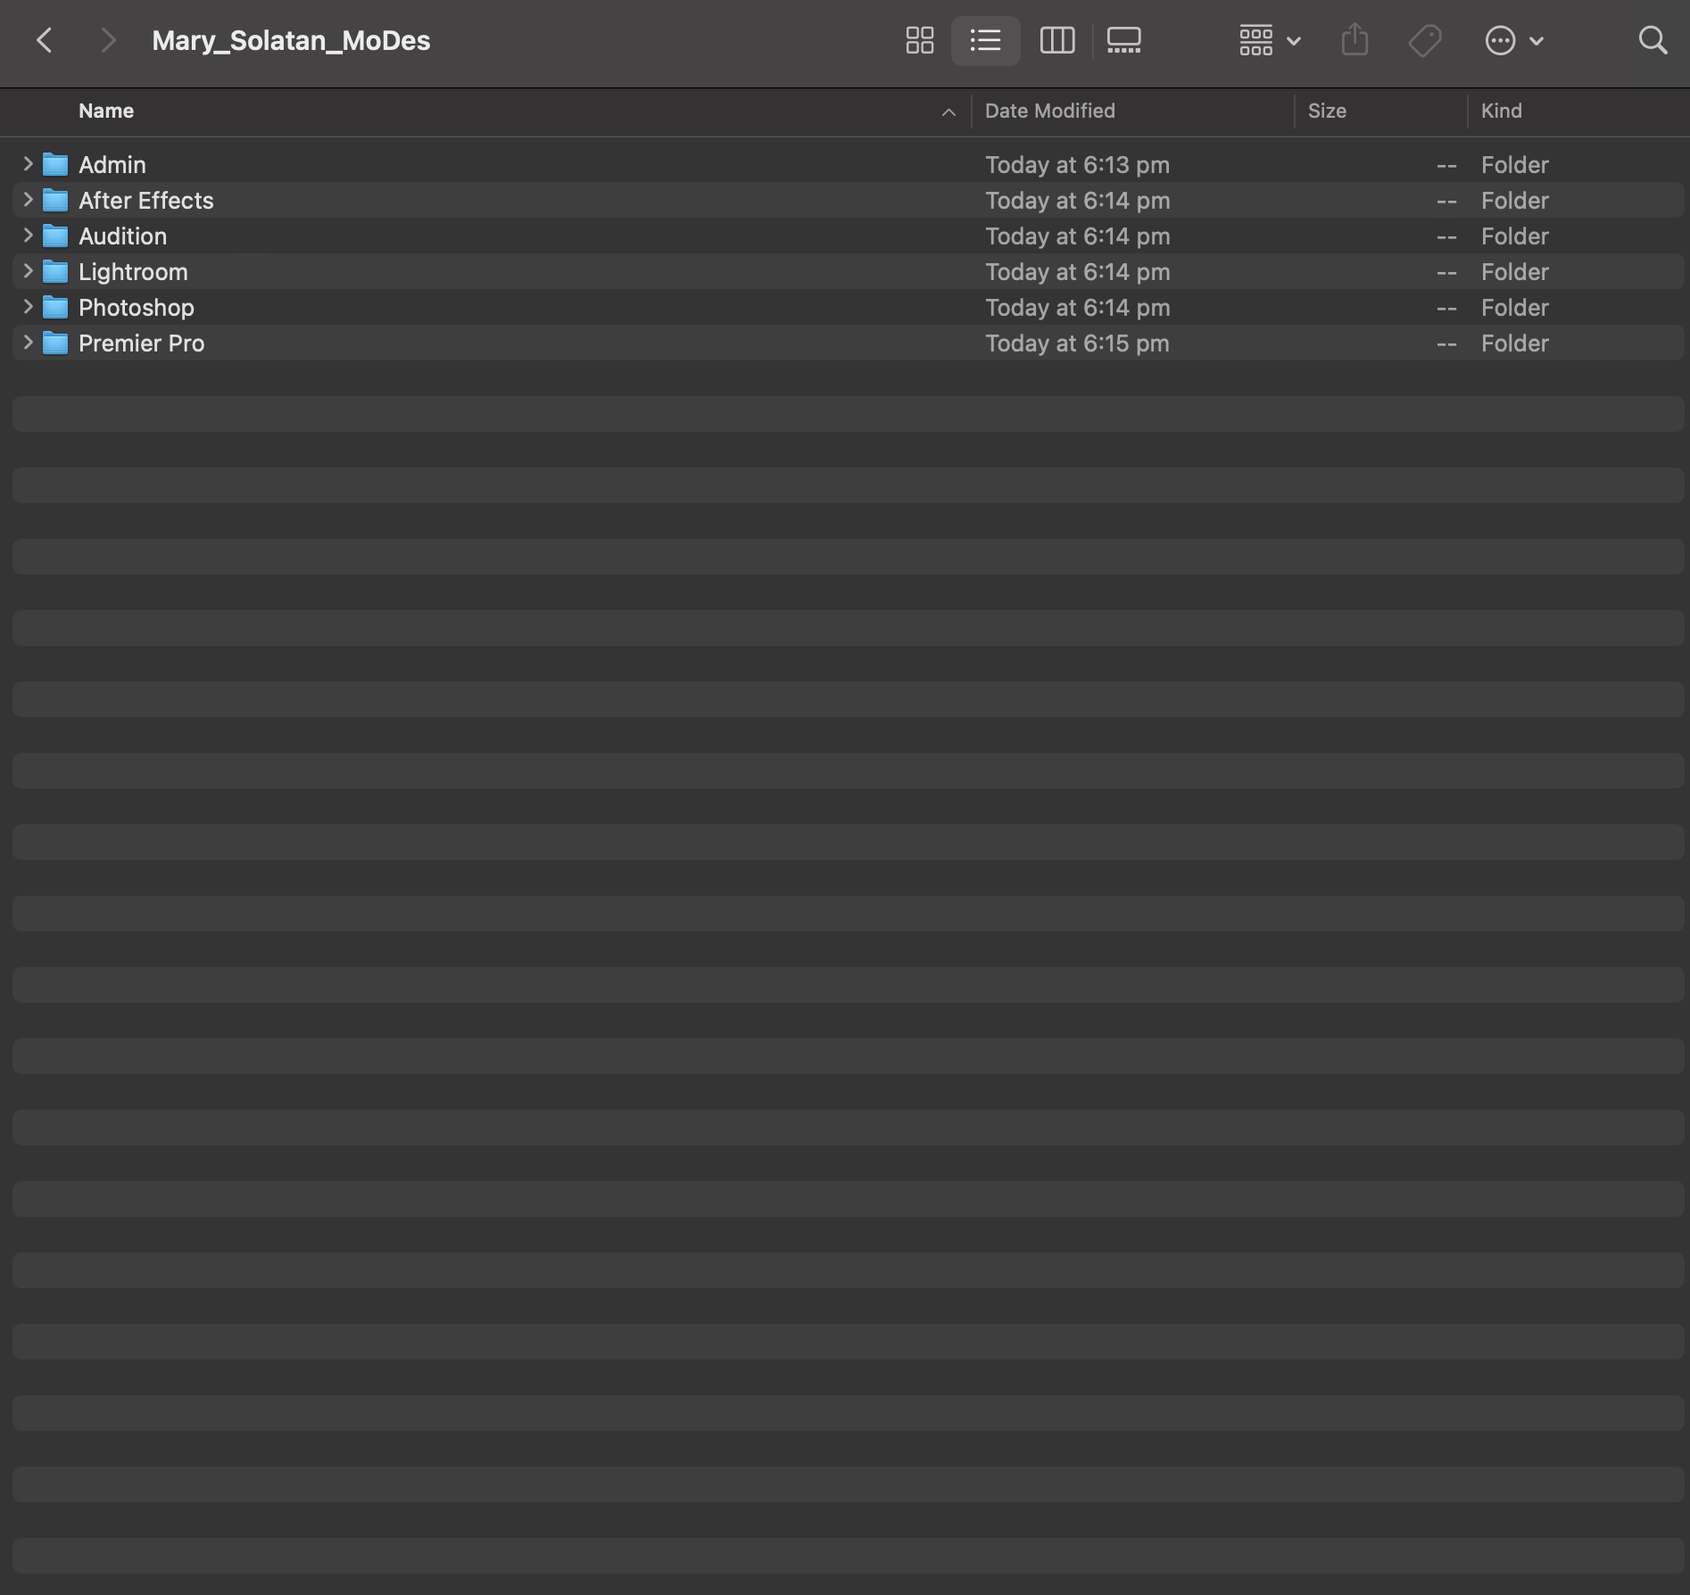1690x1595 pixels.
Task: Click the Size '--' cell for Audition
Action: [x=1446, y=237]
